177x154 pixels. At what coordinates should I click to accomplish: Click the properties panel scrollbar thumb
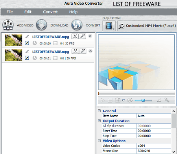click(173, 121)
